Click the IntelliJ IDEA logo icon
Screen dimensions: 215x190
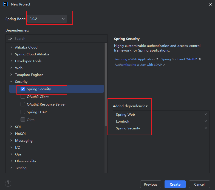[x=5, y=4]
